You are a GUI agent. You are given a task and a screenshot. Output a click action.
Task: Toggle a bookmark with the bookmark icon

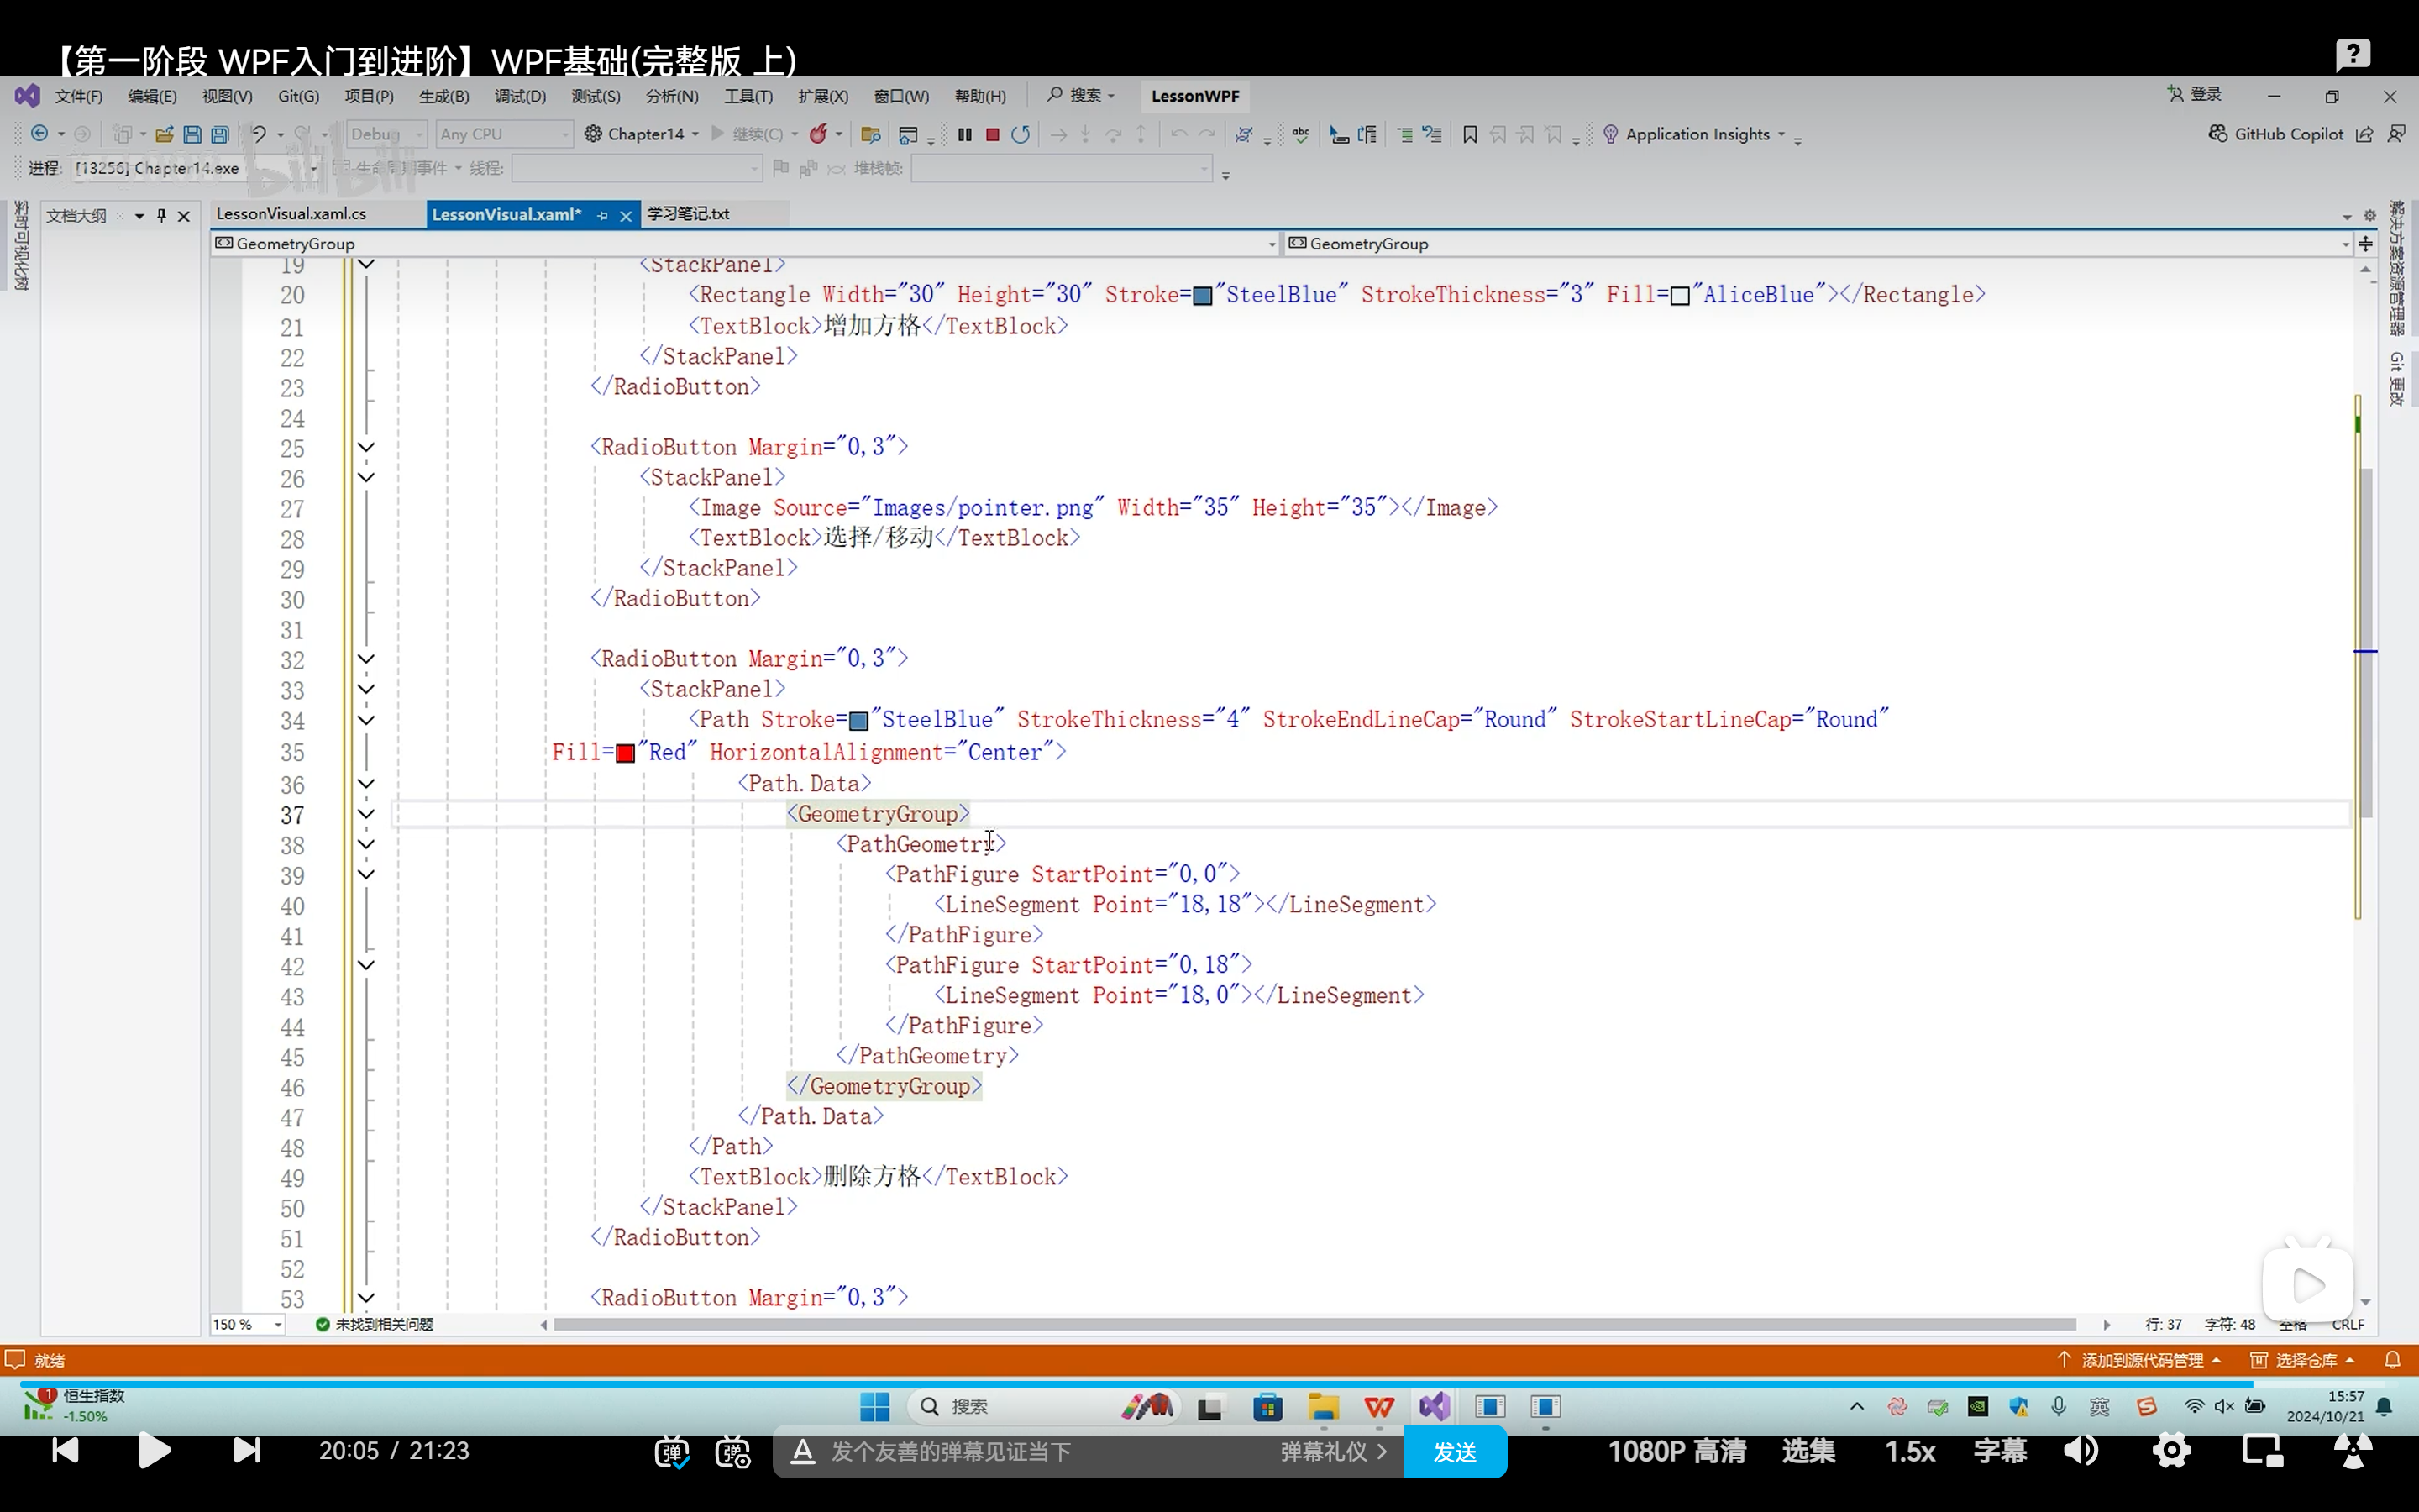(x=1469, y=134)
